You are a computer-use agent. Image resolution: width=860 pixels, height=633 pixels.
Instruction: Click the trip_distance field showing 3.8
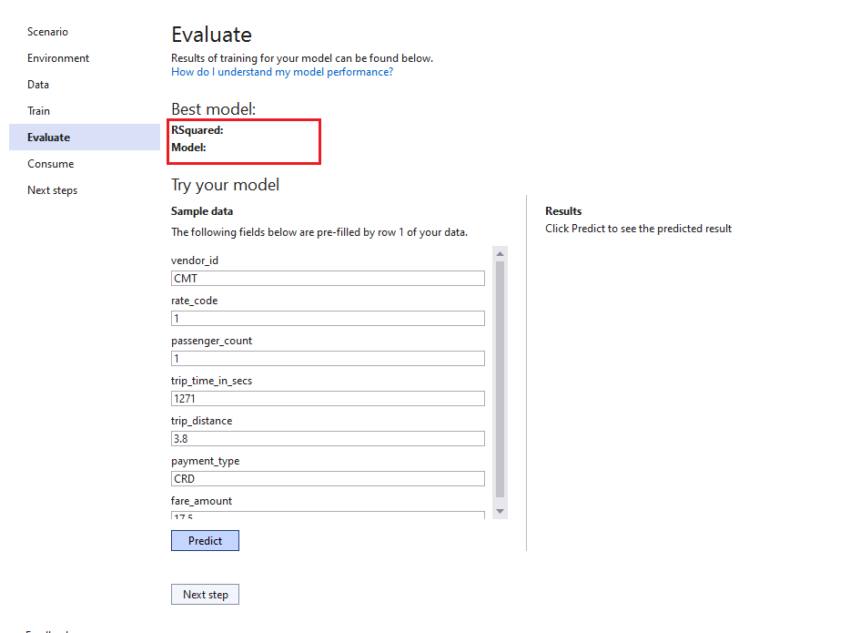tap(328, 438)
